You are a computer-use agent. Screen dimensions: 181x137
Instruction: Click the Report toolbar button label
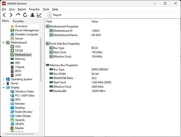tap(57, 15)
